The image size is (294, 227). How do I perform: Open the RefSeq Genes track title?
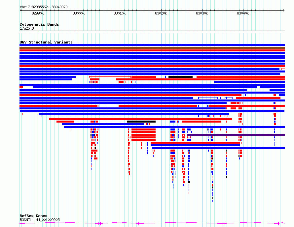[x=33, y=216]
